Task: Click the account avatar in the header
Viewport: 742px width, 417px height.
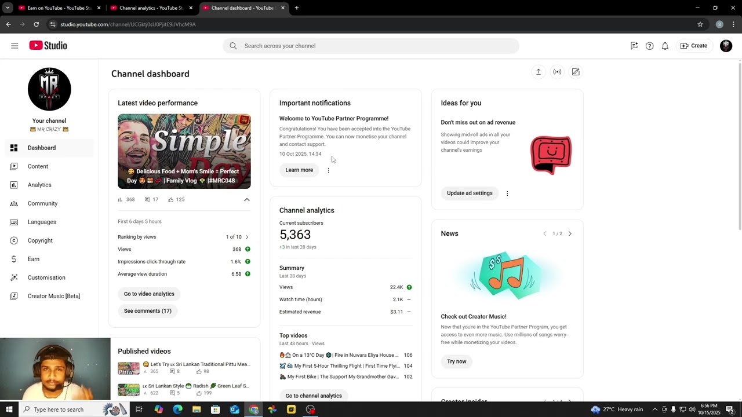Action: pos(726,46)
